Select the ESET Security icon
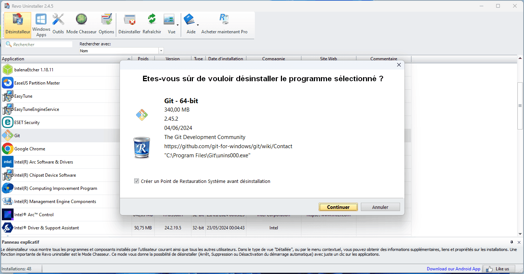The height and width of the screenshot is (274, 524). (8, 122)
